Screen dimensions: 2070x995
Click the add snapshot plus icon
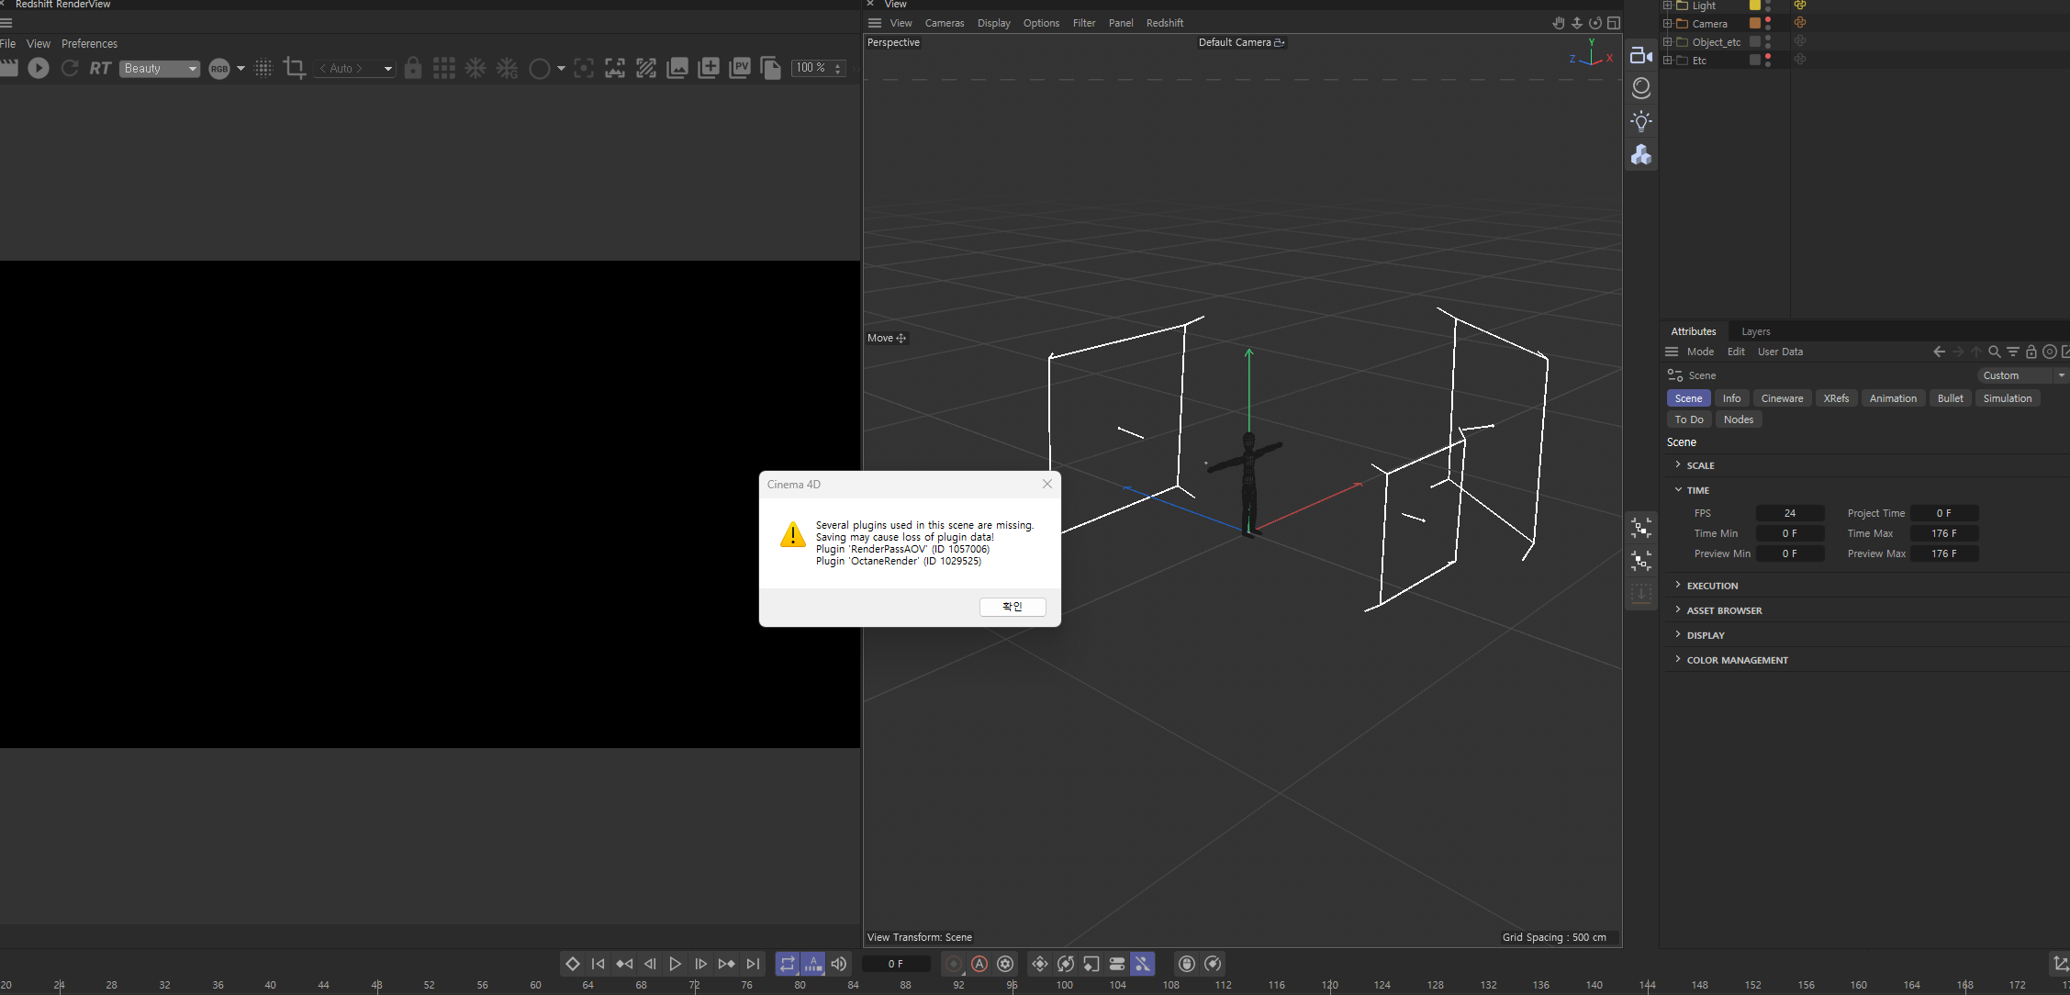coord(709,68)
